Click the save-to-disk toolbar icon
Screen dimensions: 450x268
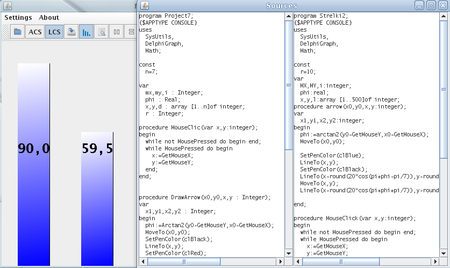coord(72,32)
